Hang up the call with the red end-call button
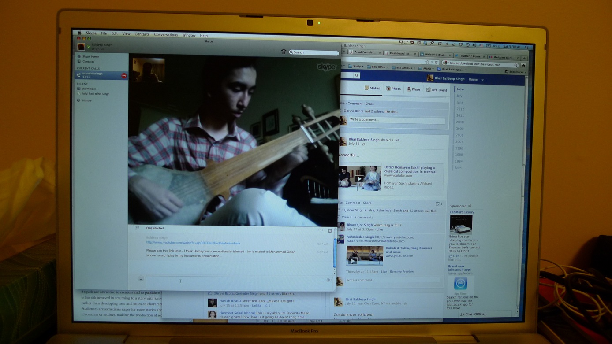612x344 pixels. [124, 76]
